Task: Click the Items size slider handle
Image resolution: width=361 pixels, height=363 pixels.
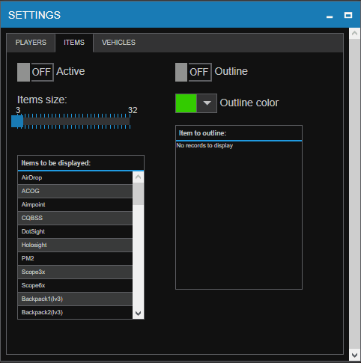Action: pos(17,121)
